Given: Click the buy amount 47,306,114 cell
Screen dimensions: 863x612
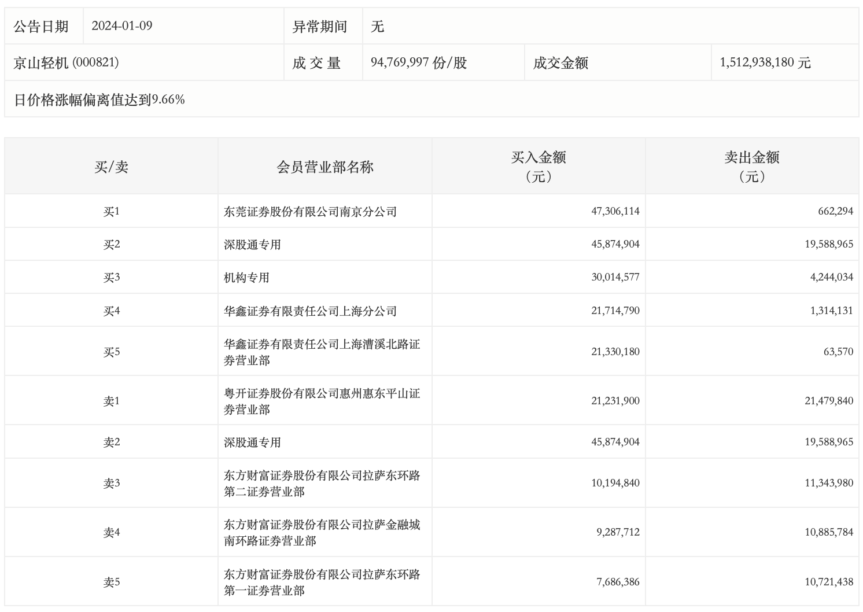Looking at the screenshot, I should (x=615, y=212).
